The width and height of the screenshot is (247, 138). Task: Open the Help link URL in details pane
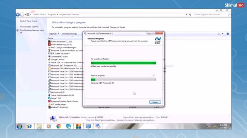tap(105, 120)
